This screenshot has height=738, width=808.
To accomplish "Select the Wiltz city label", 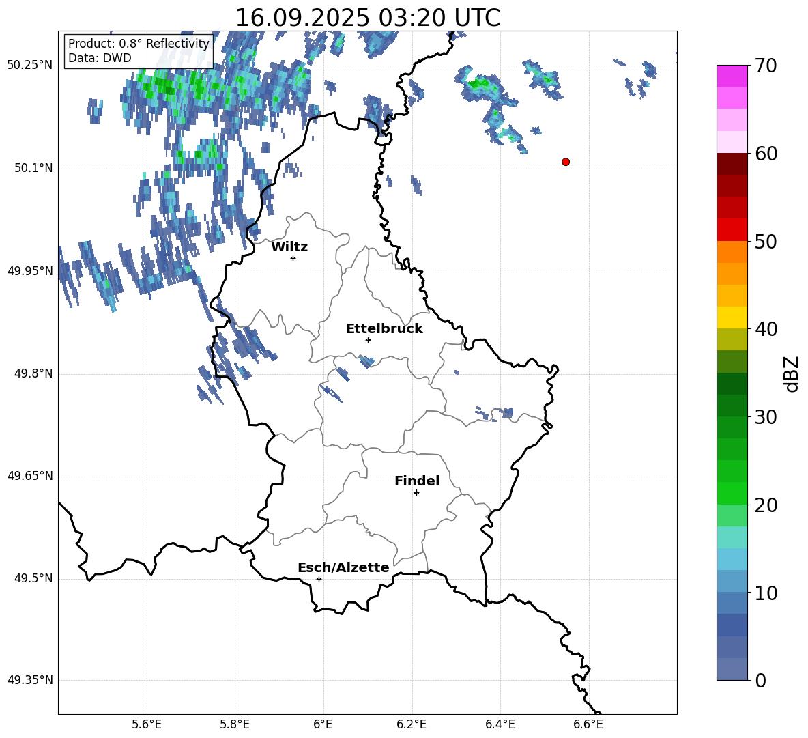I will tap(289, 247).
